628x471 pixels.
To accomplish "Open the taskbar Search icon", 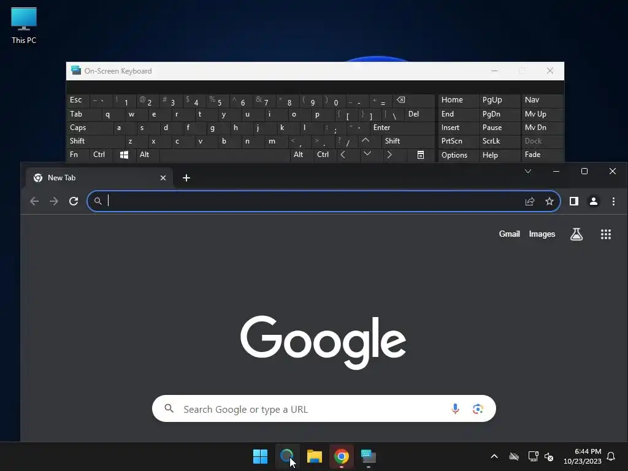I will 287,456.
